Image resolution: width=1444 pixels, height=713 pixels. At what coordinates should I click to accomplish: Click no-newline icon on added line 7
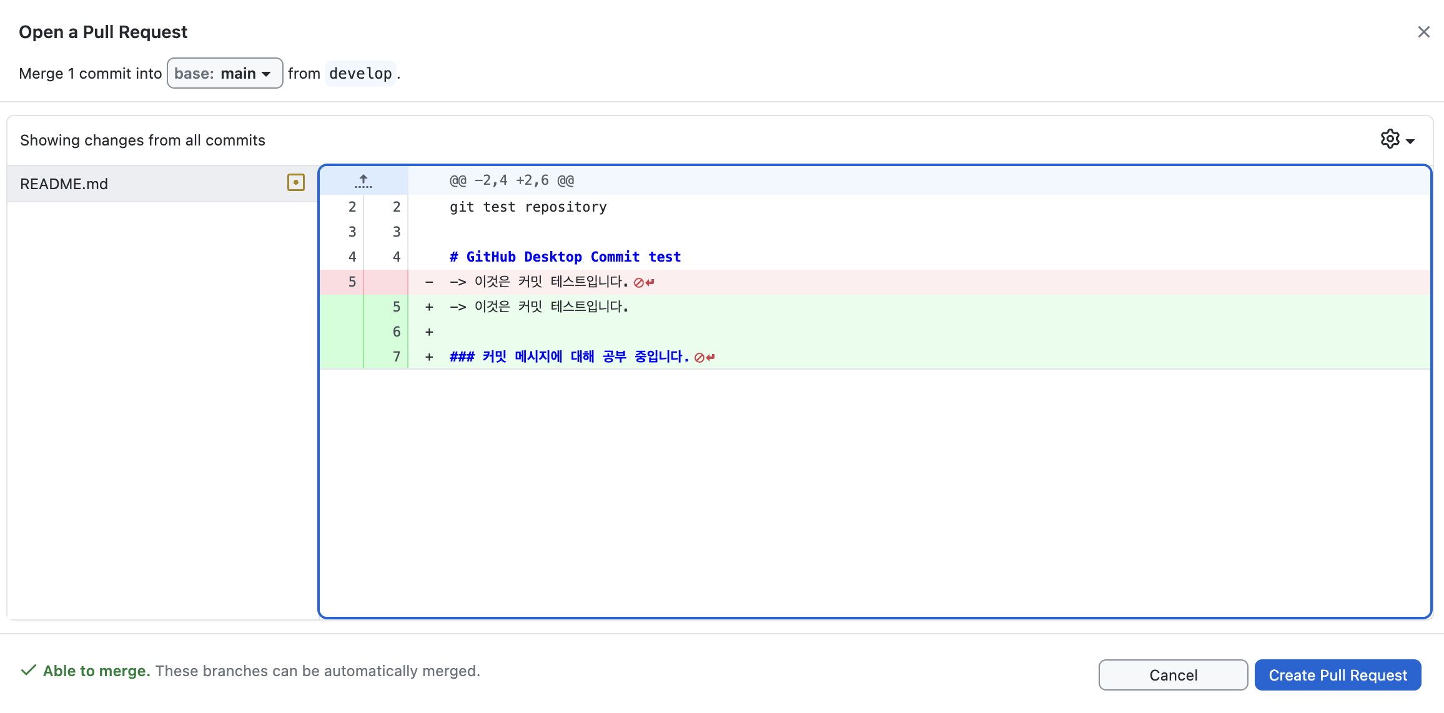704,358
